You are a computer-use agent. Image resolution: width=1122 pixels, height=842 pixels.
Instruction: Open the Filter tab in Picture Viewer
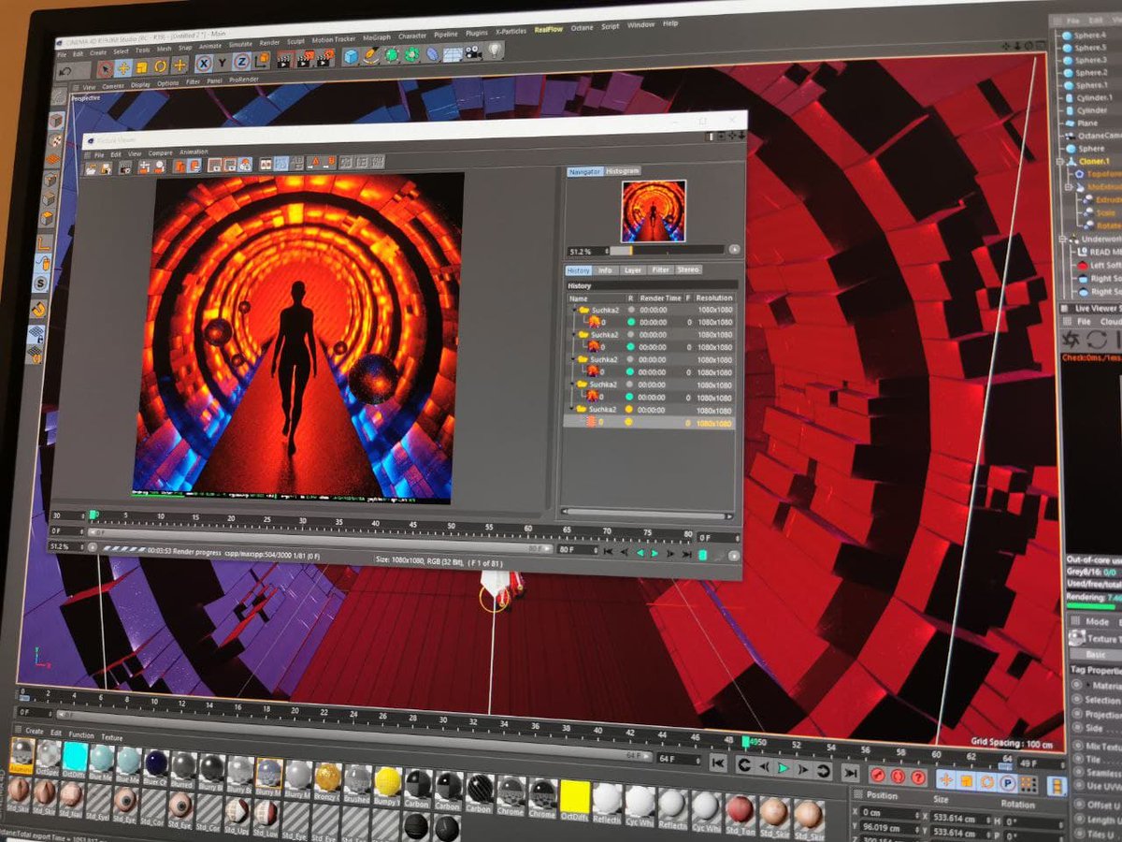tap(660, 269)
